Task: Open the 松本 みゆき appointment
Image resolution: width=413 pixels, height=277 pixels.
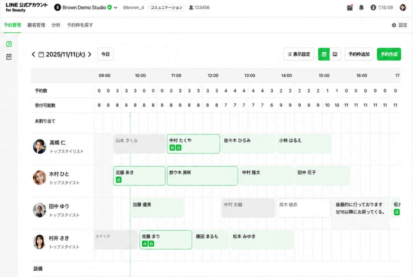Action: 262,240
